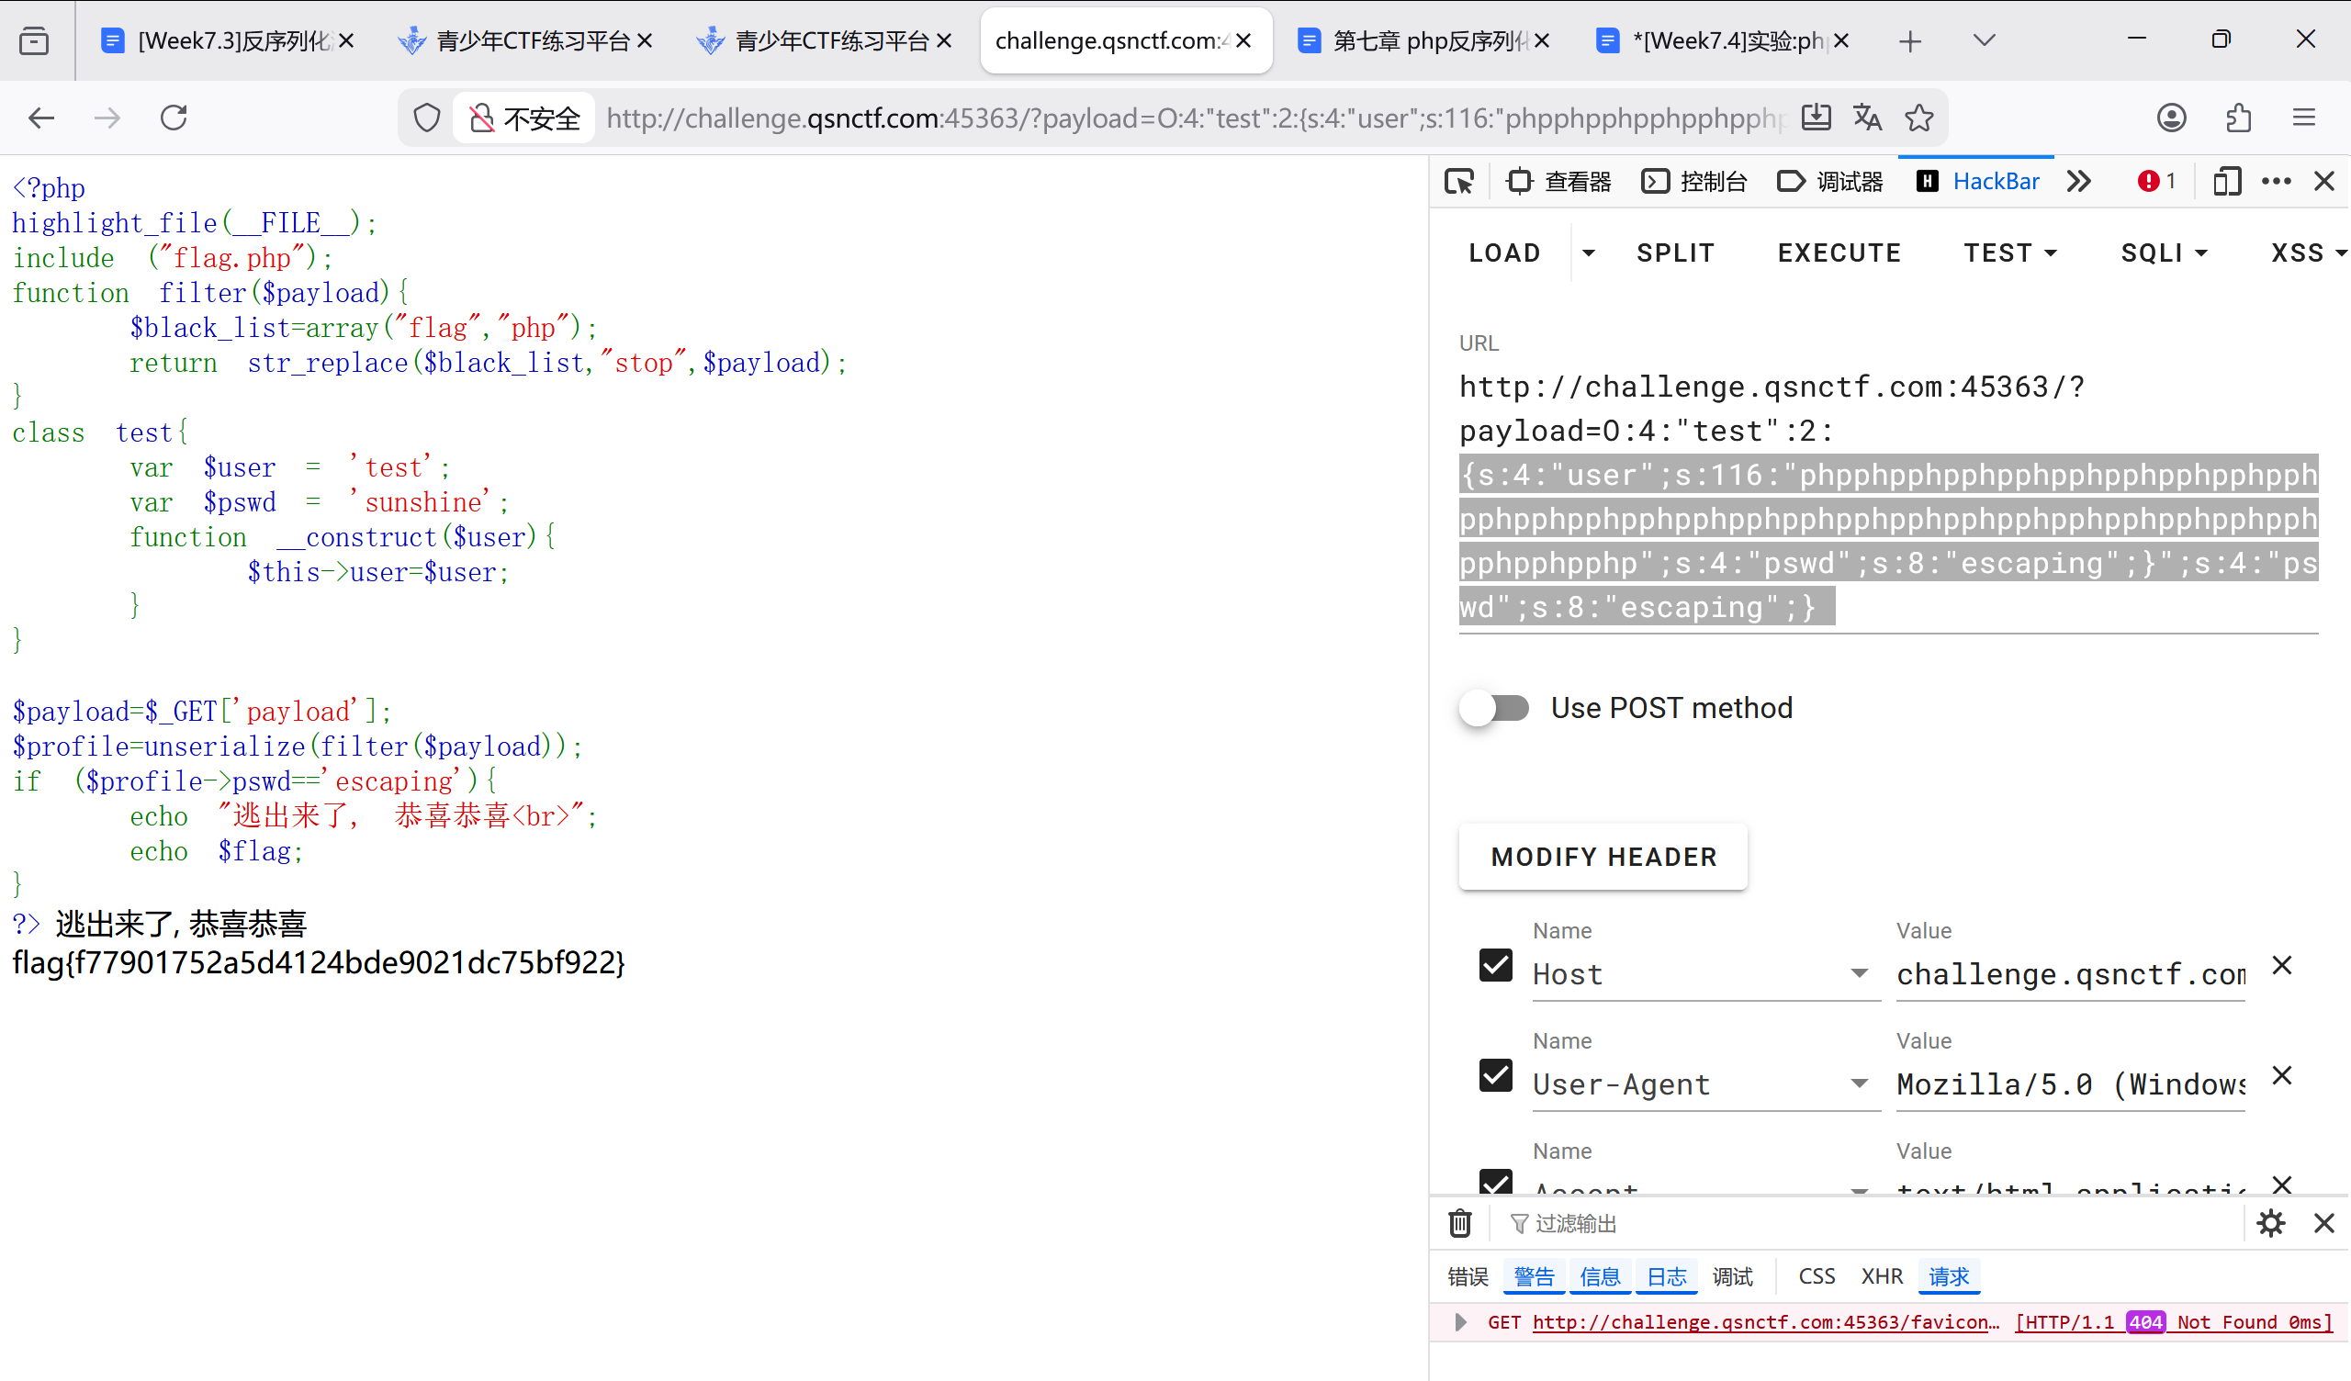Open the TEST dropdown in HackBar
The image size is (2351, 1381).
2009,253
